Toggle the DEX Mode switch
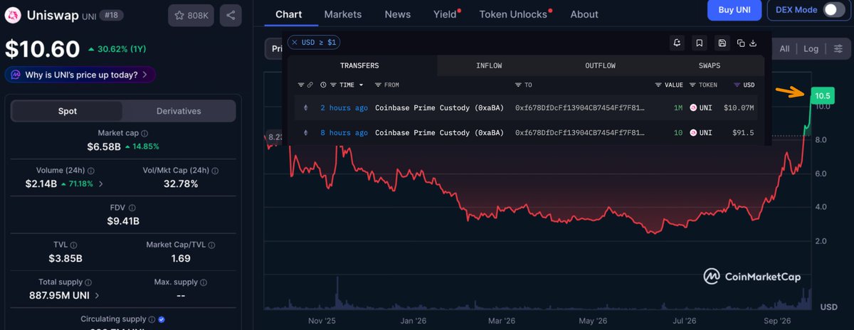 (833, 10)
